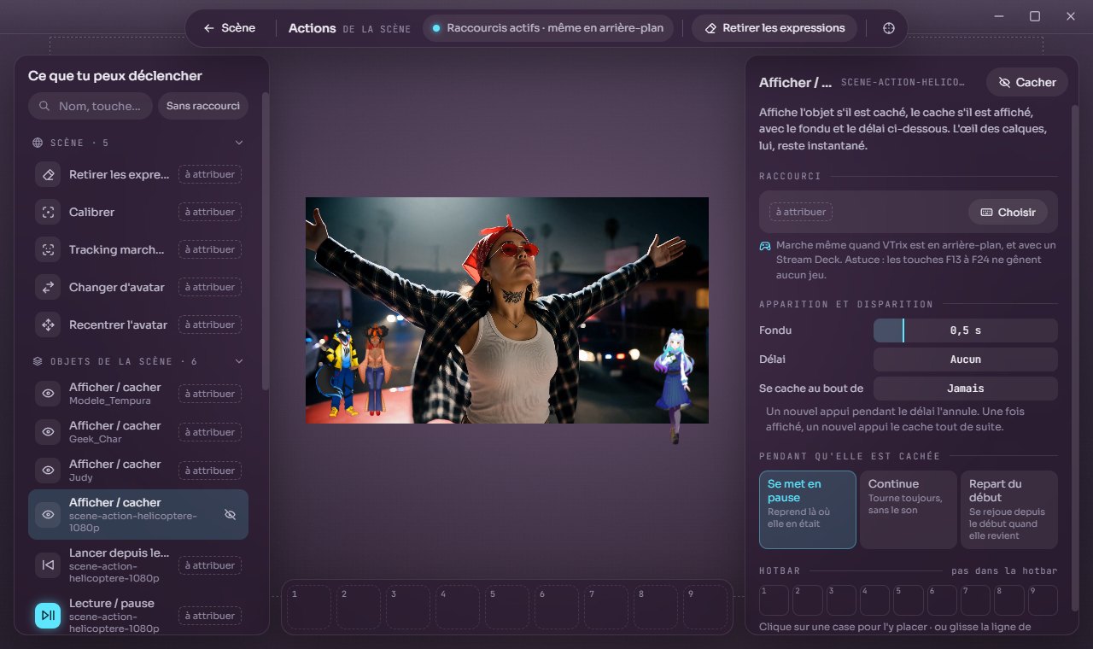Click à attribuer next to Judy
This screenshot has height=649, width=1093.
click(x=210, y=471)
